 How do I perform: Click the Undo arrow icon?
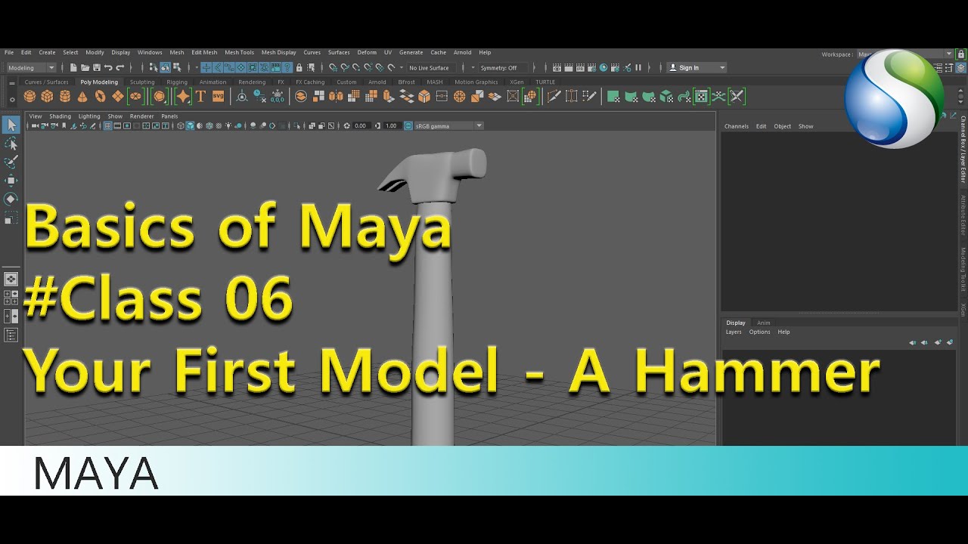pyautogui.click(x=109, y=67)
